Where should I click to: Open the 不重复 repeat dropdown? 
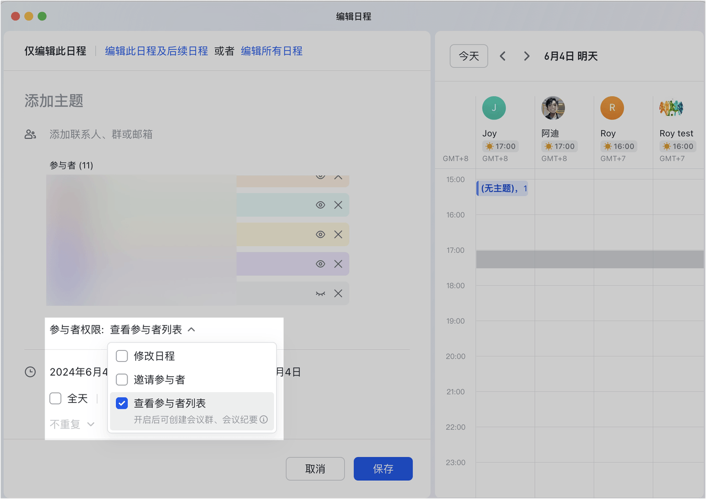pos(72,425)
